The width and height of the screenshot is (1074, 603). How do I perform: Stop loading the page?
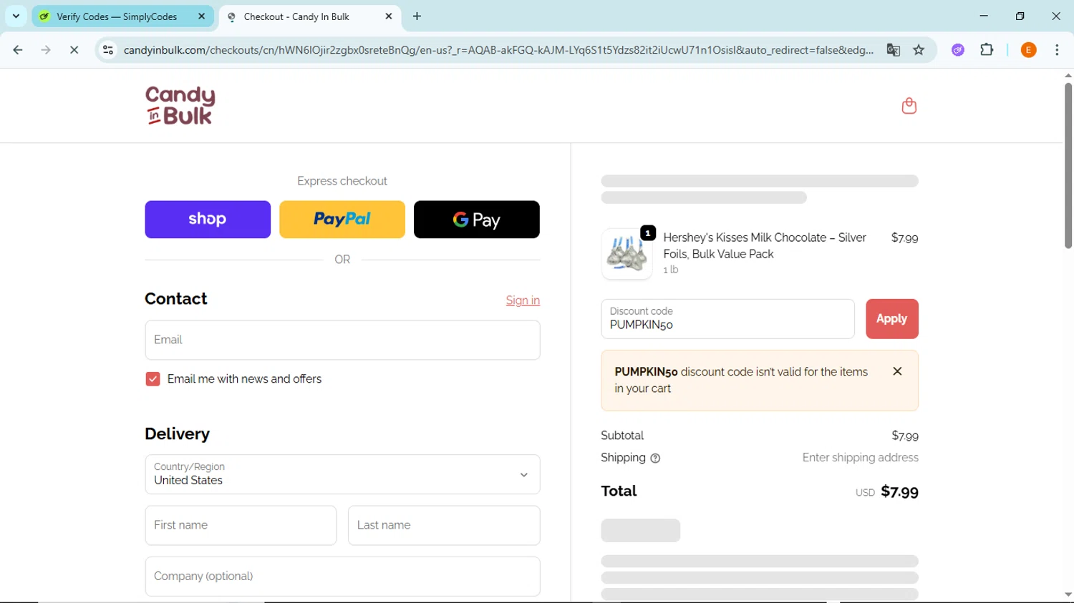[x=74, y=50]
